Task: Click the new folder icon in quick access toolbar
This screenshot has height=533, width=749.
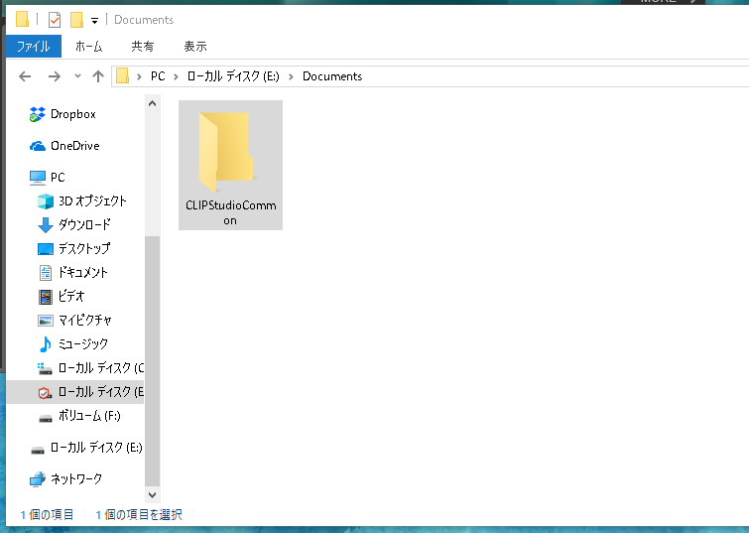Action: click(75, 19)
